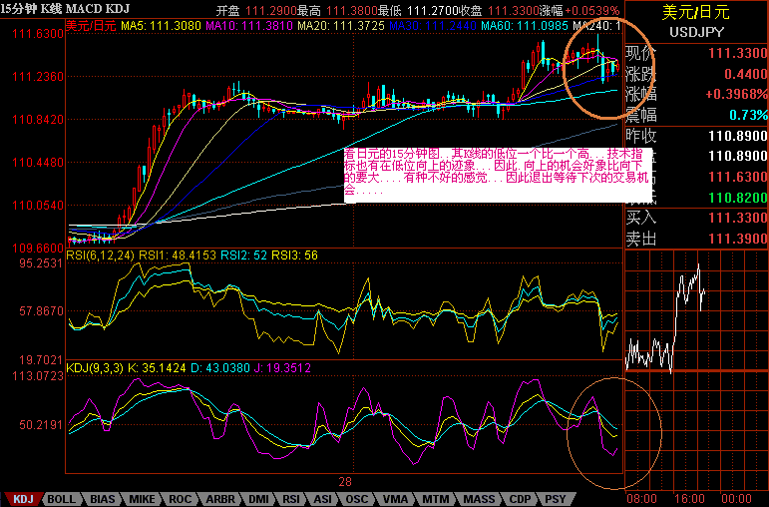Click the RSI2: 52 value
Image resolution: width=769 pixels, height=507 pixels.
pos(243,255)
